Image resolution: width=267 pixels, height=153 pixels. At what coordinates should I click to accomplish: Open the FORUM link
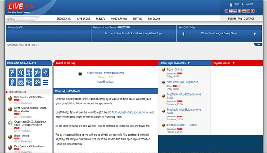[232, 18]
